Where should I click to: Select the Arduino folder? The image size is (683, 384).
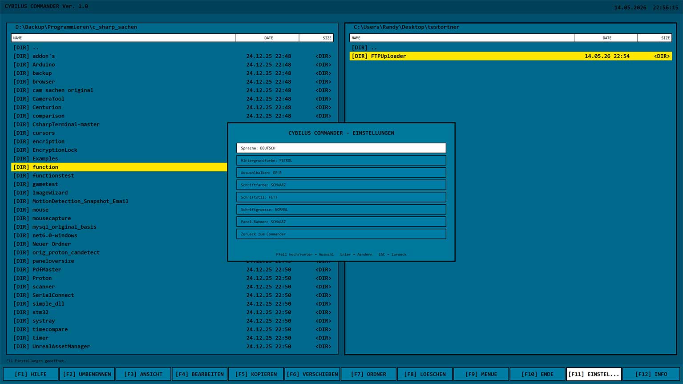172,65
